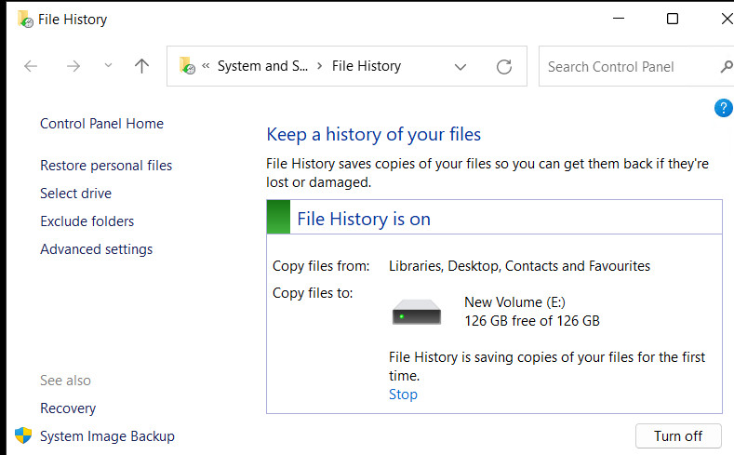Open System Image Backup link

point(107,436)
